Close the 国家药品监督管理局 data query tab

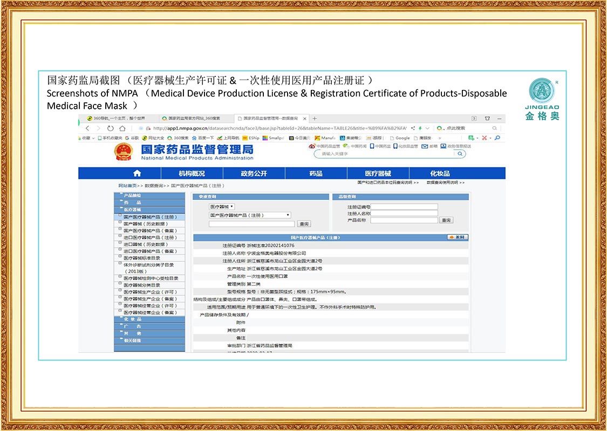[x=305, y=119]
